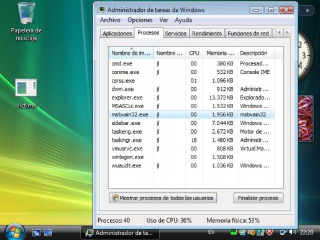Click Mostrar procesos de todos los usuarios
Screen dimensions: 320x240
[163, 198]
